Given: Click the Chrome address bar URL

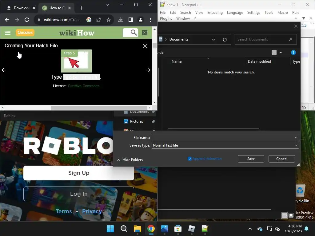Looking at the screenshot, I should (63, 20).
